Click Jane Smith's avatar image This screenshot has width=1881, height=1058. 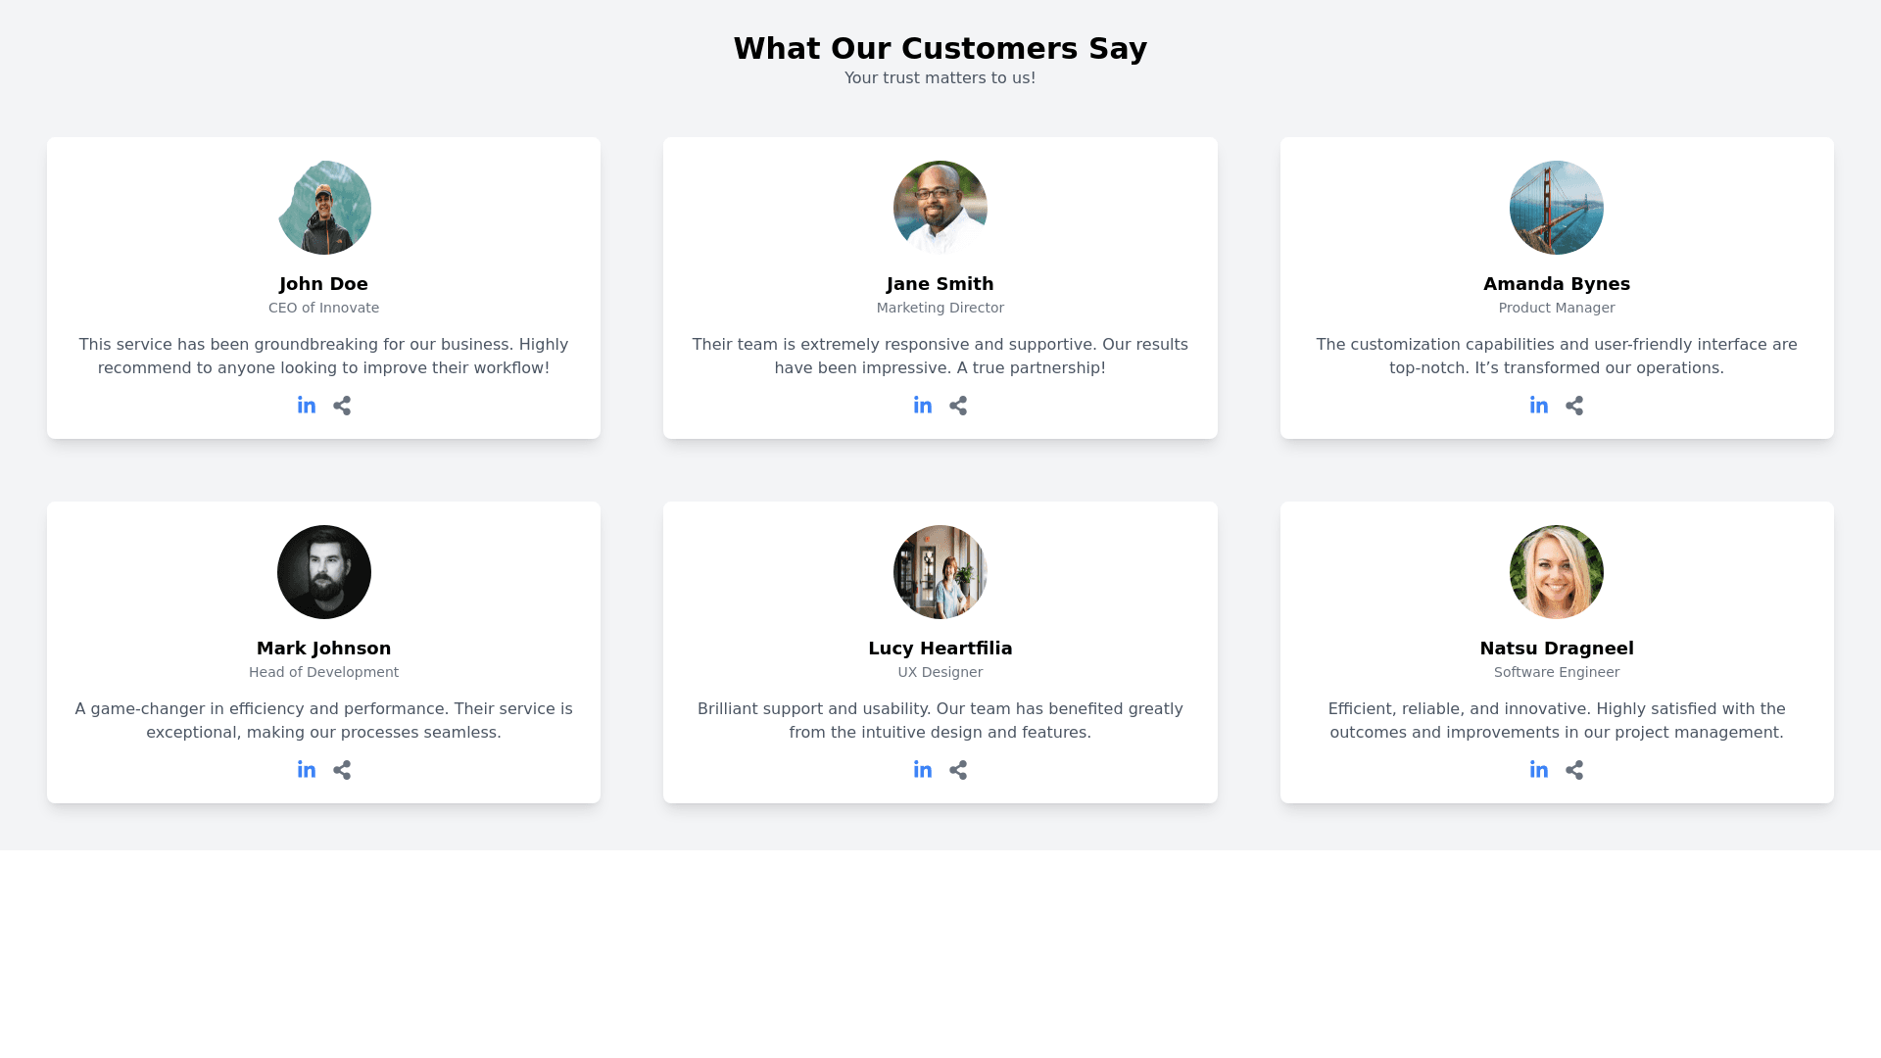[x=940, y=208]
